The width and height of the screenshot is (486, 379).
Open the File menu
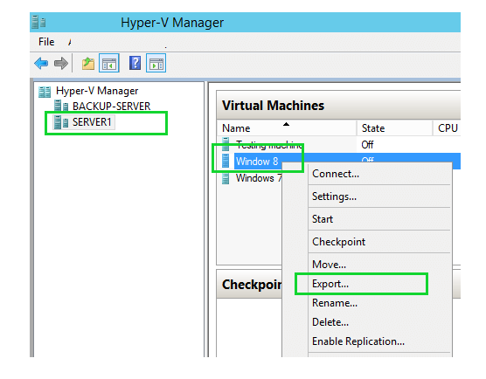click(x=46, y=42)
